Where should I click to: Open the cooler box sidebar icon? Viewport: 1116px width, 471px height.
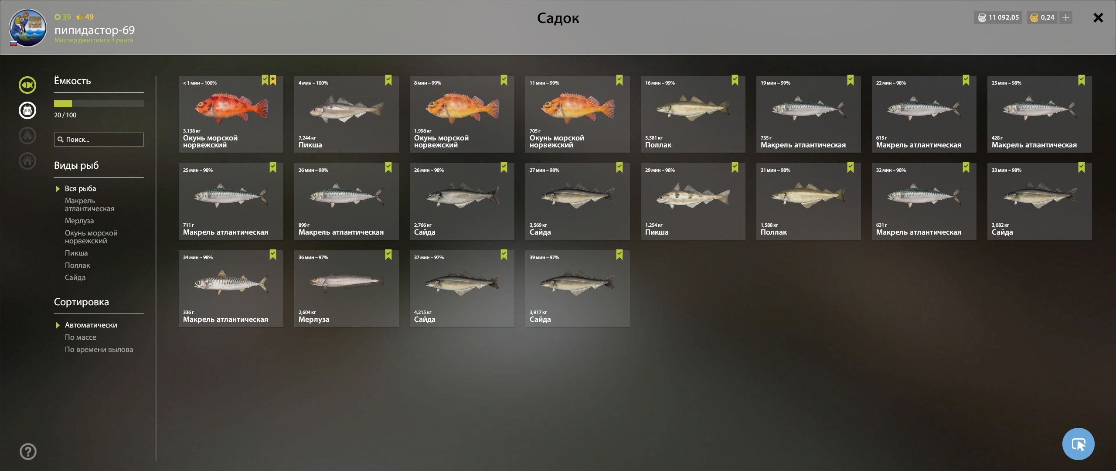pos(27,110)
